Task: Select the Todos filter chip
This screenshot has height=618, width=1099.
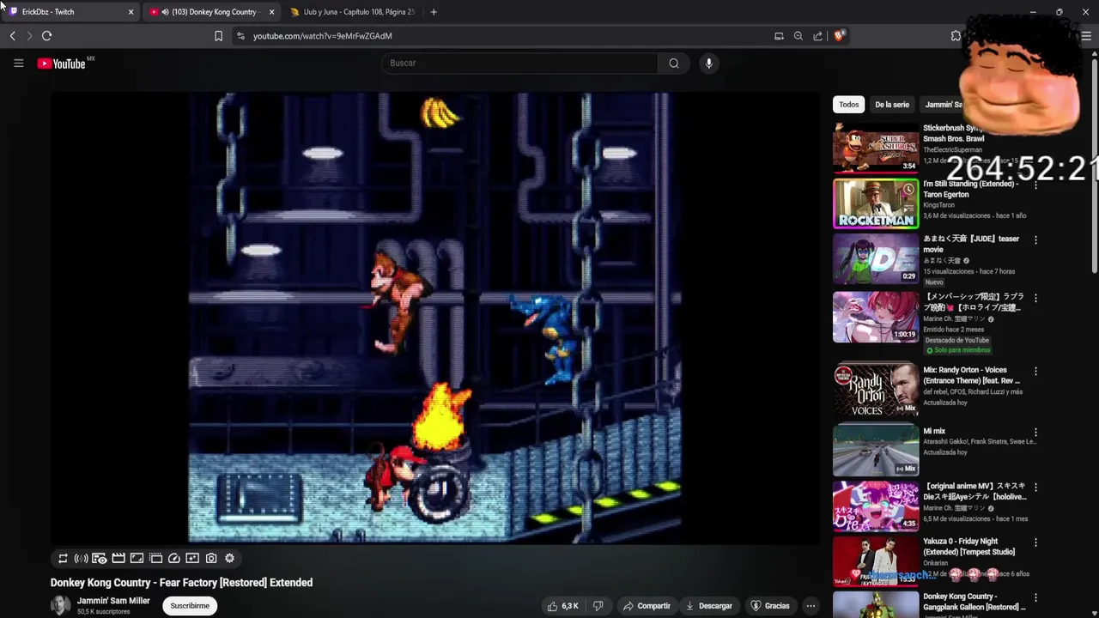Action: tap(848, 105)
